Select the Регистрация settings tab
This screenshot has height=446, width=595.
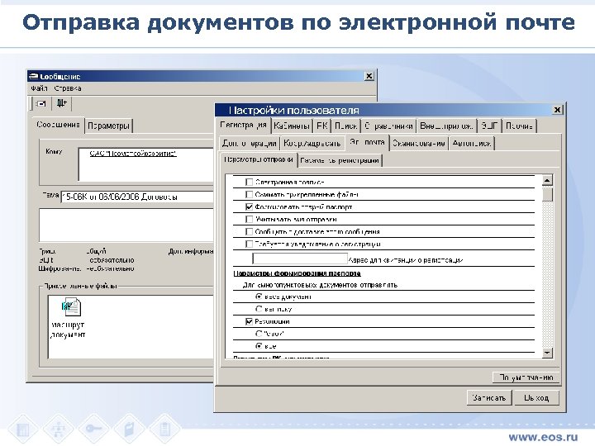click(244, 126)
